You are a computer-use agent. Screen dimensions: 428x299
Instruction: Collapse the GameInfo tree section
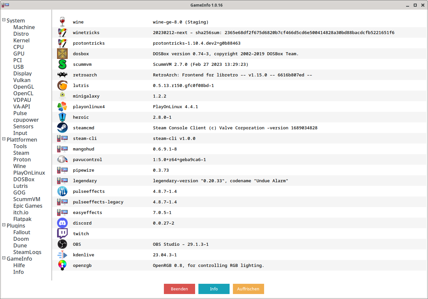click(x=4, y=258)
